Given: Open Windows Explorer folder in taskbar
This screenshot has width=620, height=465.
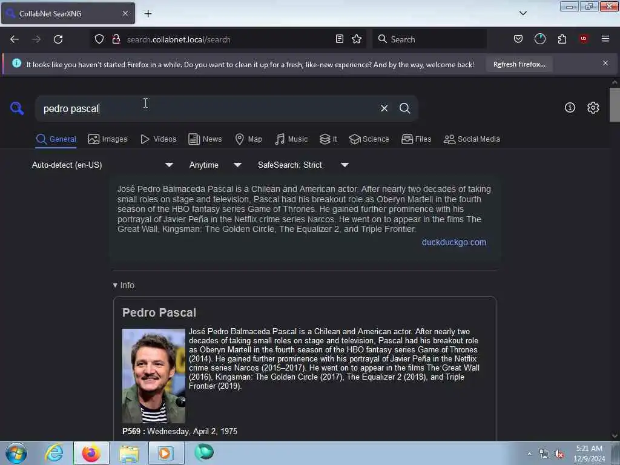Looking at the screenshot, I should click(129, 453).
